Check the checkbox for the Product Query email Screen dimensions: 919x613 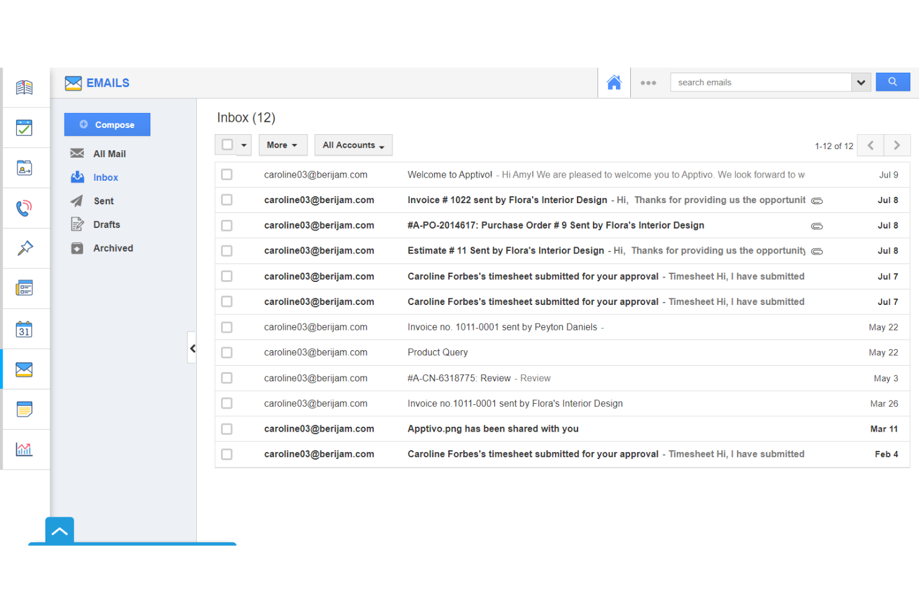click(x=227, y=352)
